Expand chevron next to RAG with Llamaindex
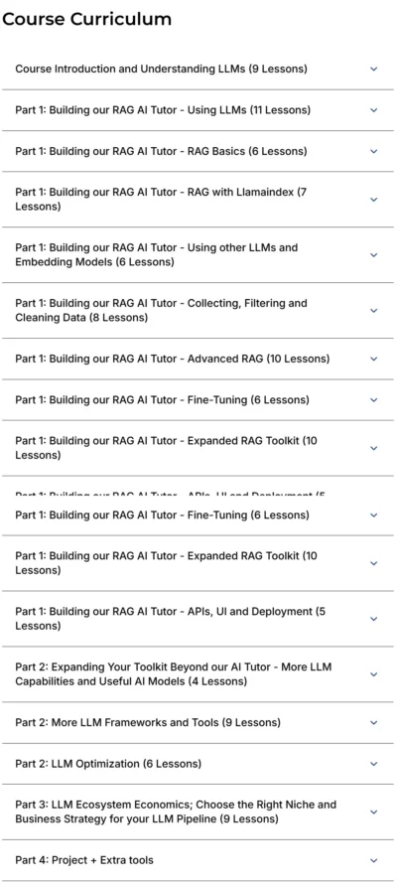 click(373, 200)
